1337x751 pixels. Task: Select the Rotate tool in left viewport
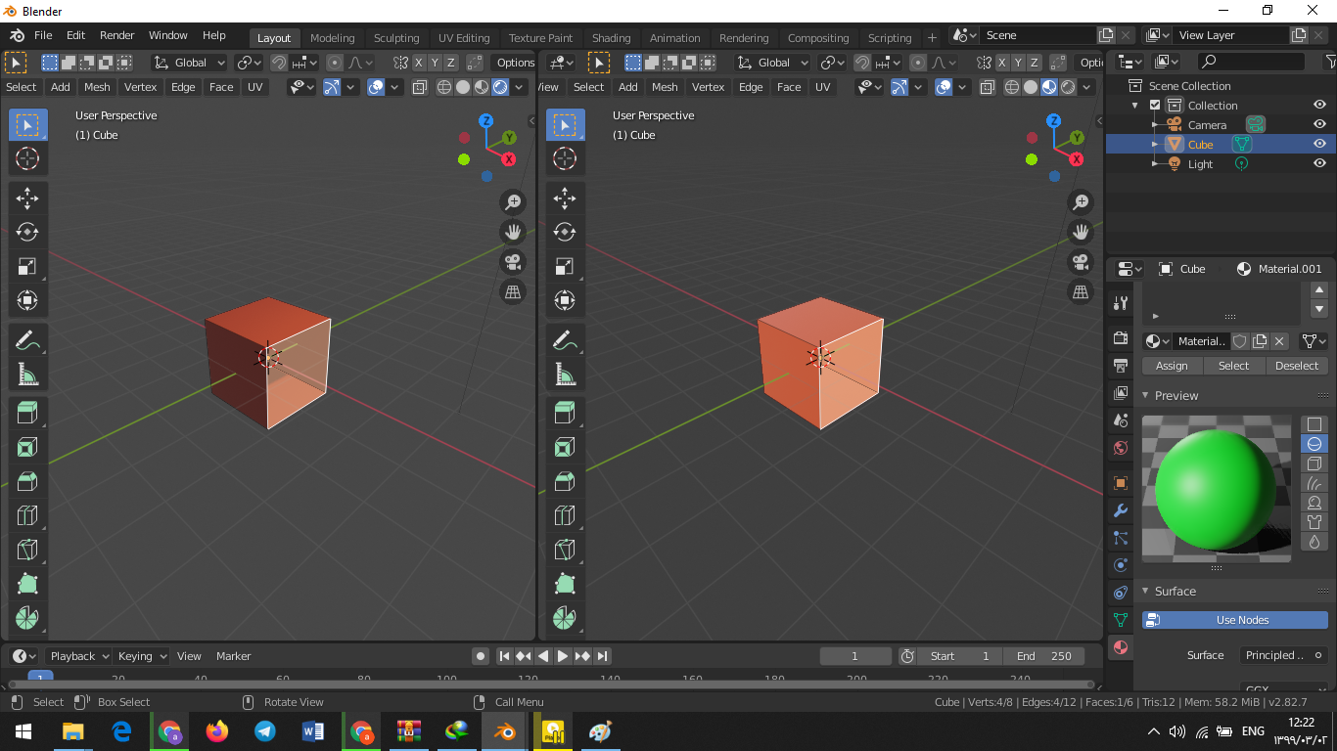[x=27, y=232]
